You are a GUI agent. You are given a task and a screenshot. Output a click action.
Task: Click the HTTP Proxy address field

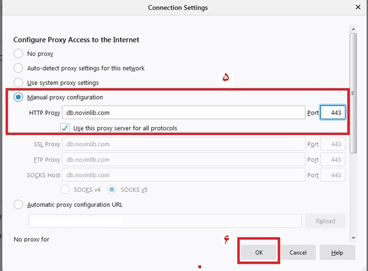point(183,113)
